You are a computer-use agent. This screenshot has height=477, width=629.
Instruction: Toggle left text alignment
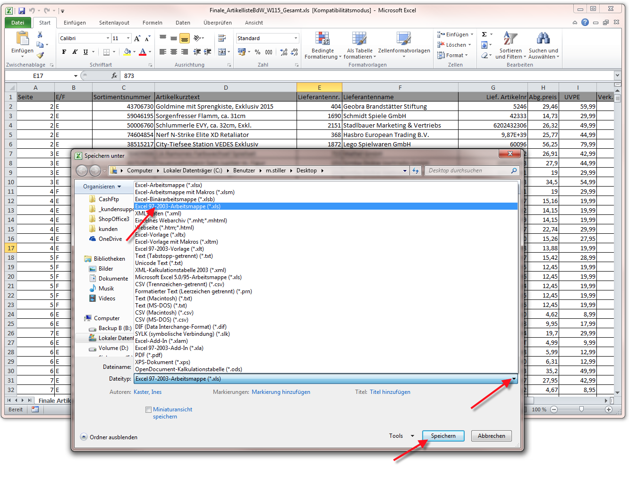pos(163,52)
